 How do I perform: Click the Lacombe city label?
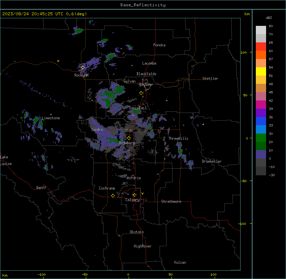[x=149, y=63]
